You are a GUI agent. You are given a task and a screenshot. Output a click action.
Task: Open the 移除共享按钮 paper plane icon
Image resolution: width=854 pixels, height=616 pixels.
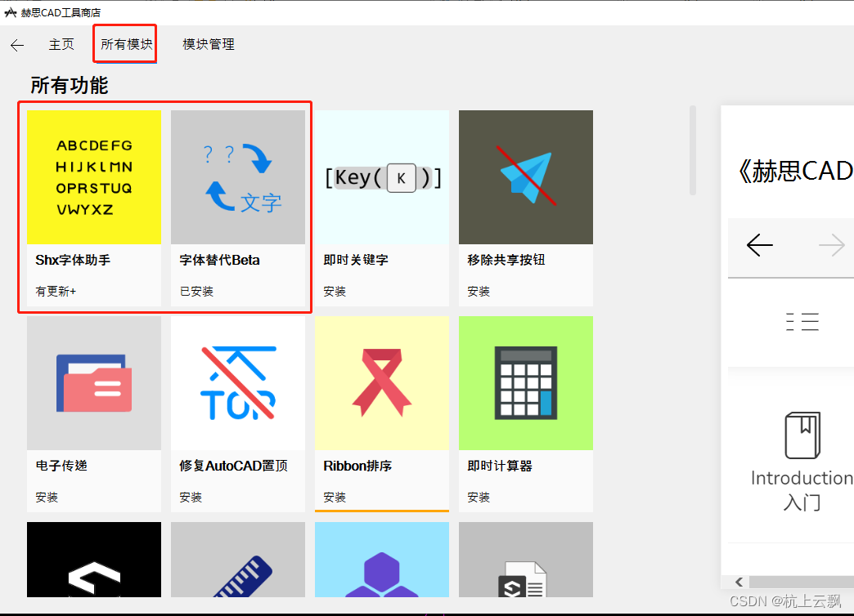point(526,177)
